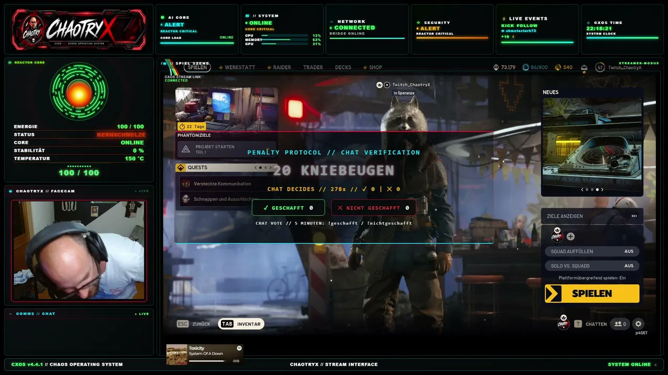The width and height of the screenshot is (668, 375).
Task: Show previous Quests page
Action: (x=255, y=168)
